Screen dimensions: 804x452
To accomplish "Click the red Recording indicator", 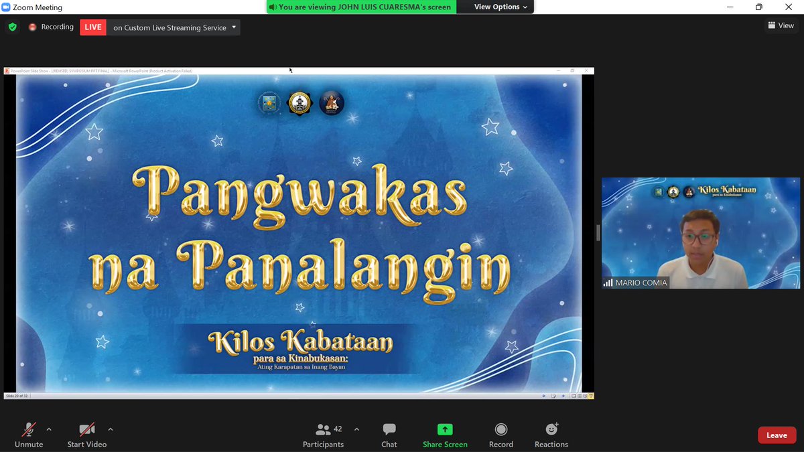I will [x=51, y=27].
